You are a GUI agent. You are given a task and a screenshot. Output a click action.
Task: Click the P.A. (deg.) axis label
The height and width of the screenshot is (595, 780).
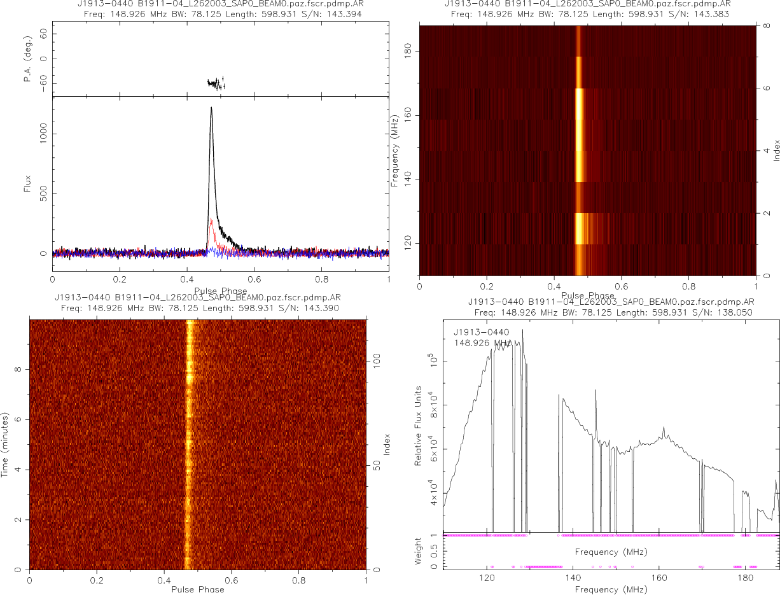pyautogui.click(x=27, y=59)
